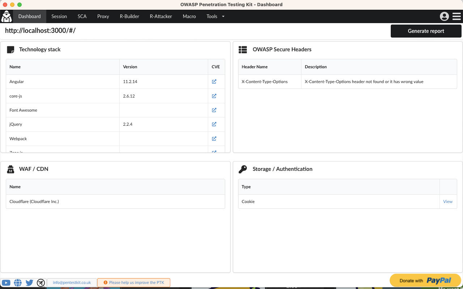View the Cookie storage details
This screenshot has width=463, height=289.
tap(448, 202)
